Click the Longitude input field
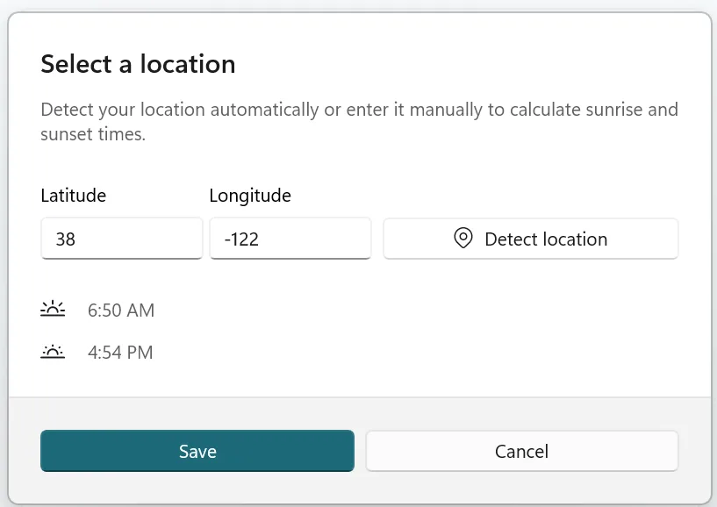Screen dimensions: 717x507 (290, 238)
